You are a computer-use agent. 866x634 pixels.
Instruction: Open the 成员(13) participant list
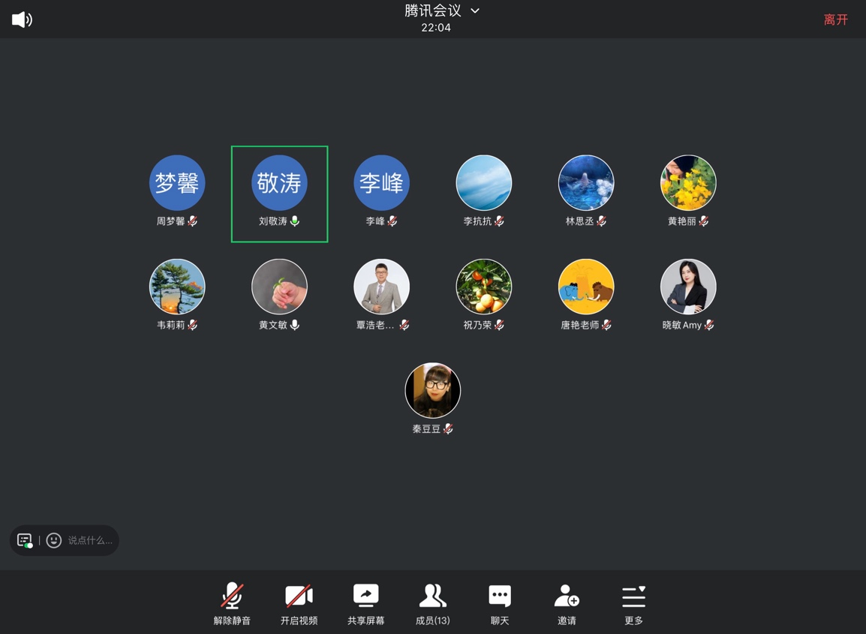click(432, 603)
